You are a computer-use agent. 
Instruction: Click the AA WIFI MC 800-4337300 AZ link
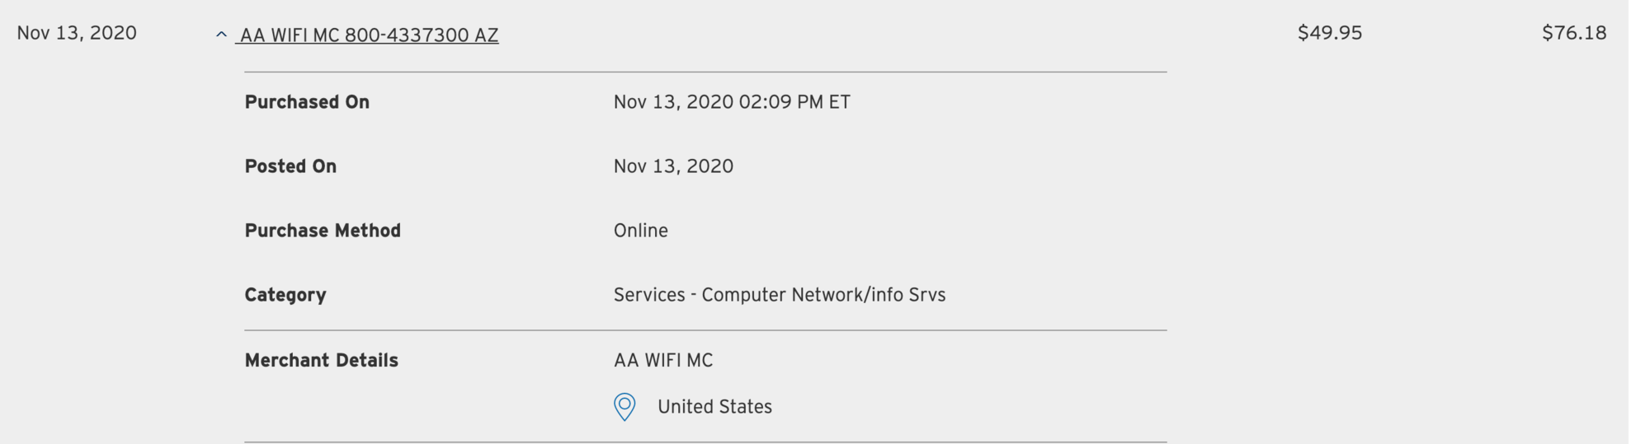[x=369, y=35]
